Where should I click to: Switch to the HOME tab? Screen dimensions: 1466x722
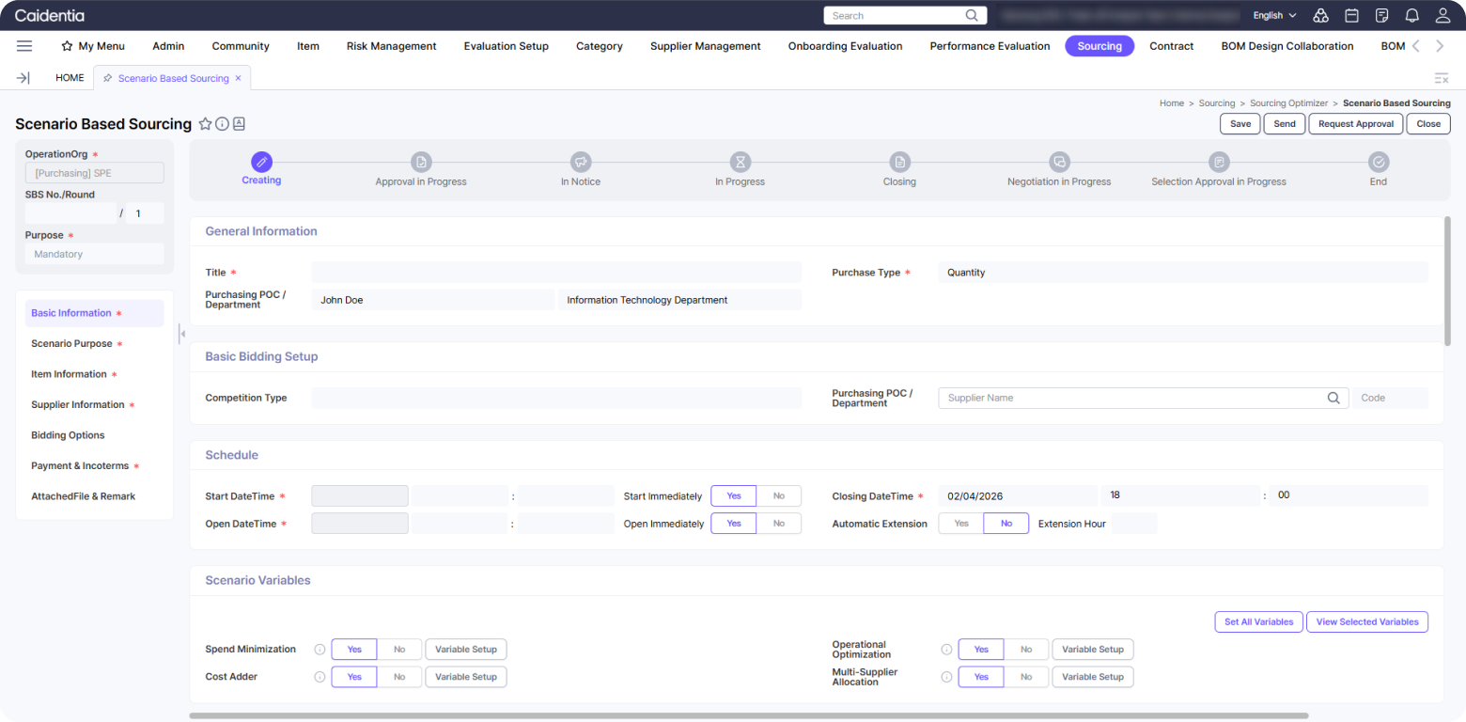tap(70, 78)
